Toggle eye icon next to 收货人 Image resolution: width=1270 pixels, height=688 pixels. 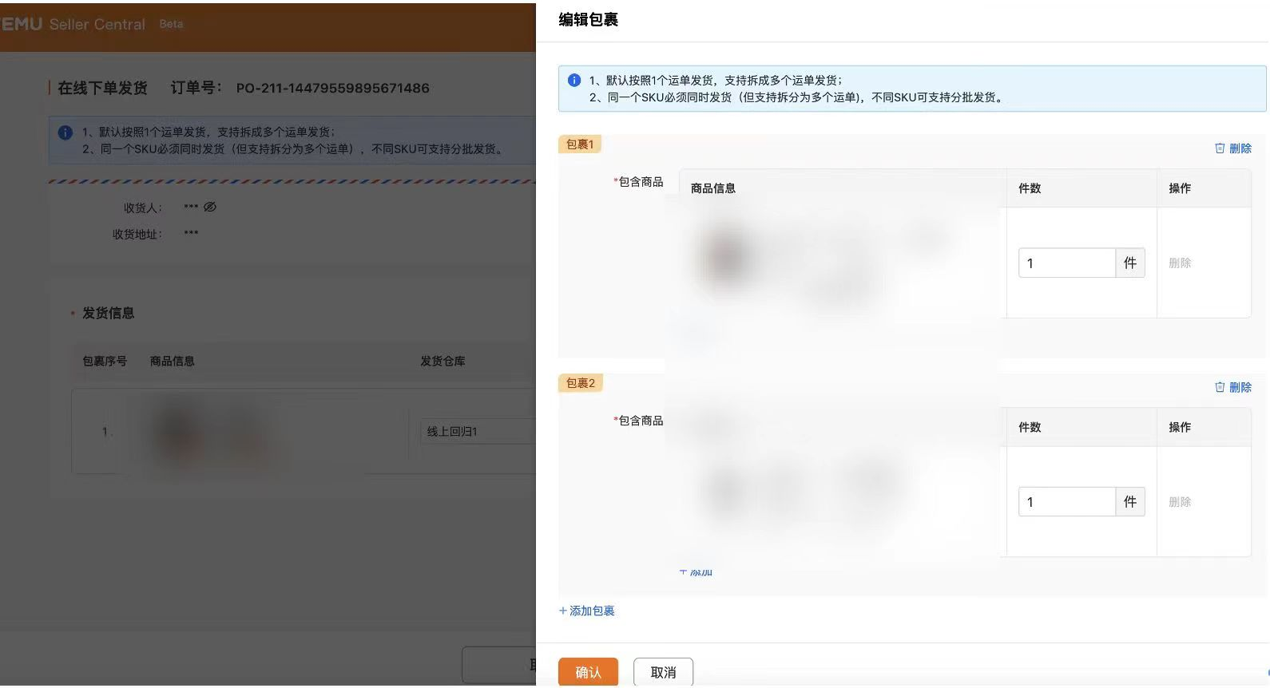(210, 207)
